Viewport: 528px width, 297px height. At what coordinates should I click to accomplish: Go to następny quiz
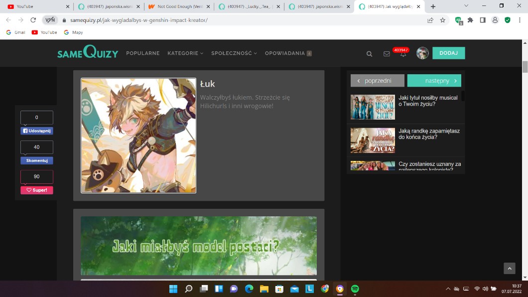click(x=434, y=81)
